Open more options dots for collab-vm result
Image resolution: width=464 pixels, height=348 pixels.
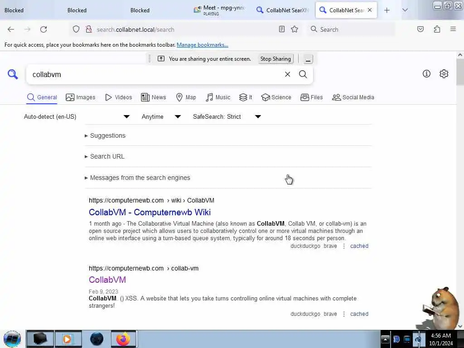click(344, 314)
